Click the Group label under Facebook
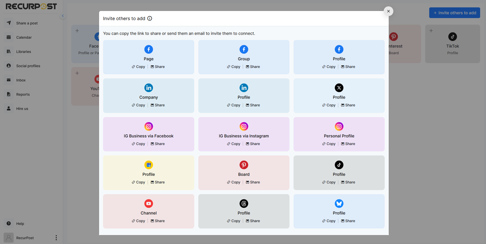Image resolution: width=486 pixels, height=244 pixels. 244,59
